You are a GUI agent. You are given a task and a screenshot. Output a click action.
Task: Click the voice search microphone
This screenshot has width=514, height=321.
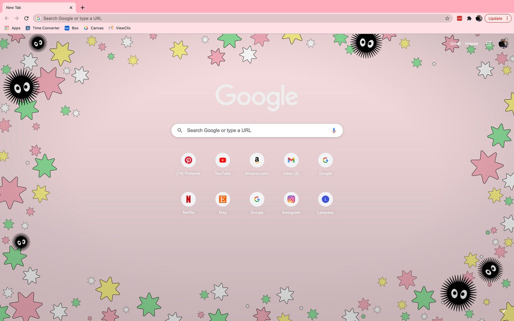click(x=333, y=130)
